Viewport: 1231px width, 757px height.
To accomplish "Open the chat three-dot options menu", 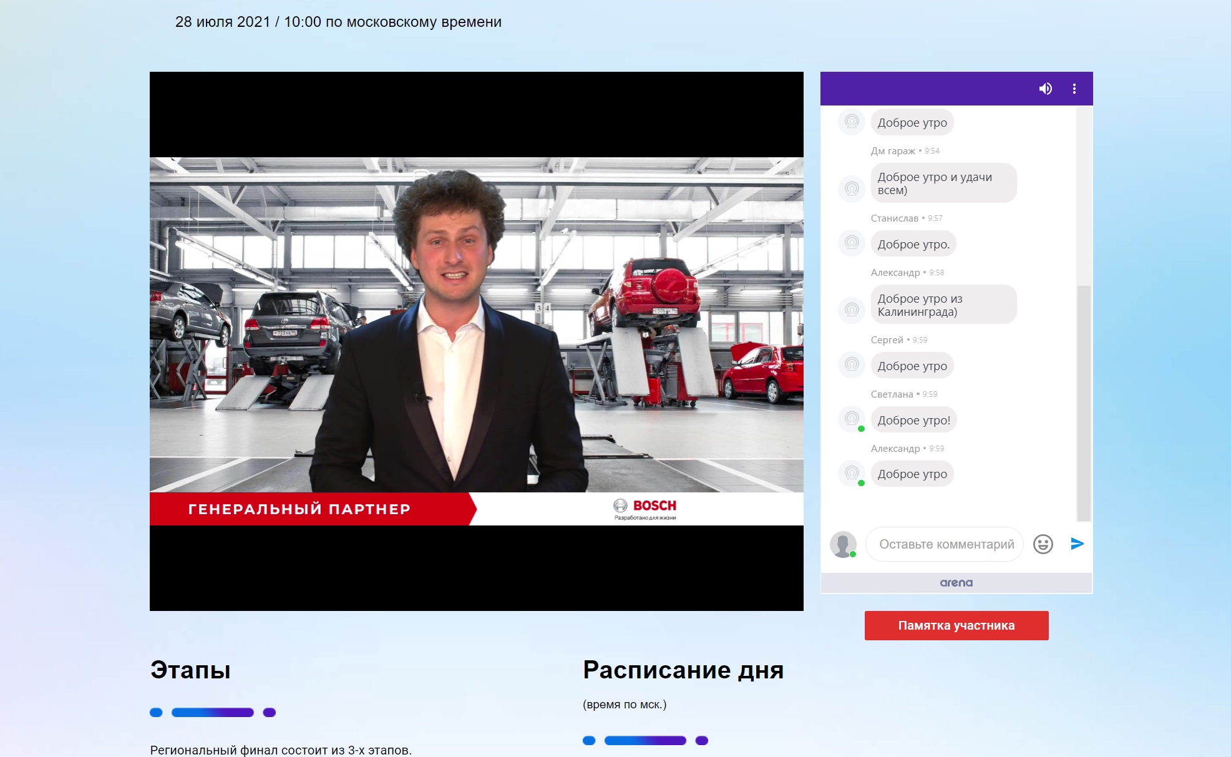I will tap(1074, 89).
